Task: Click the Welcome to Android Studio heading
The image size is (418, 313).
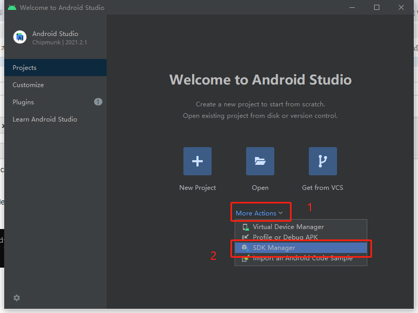Action: (260, 80)
